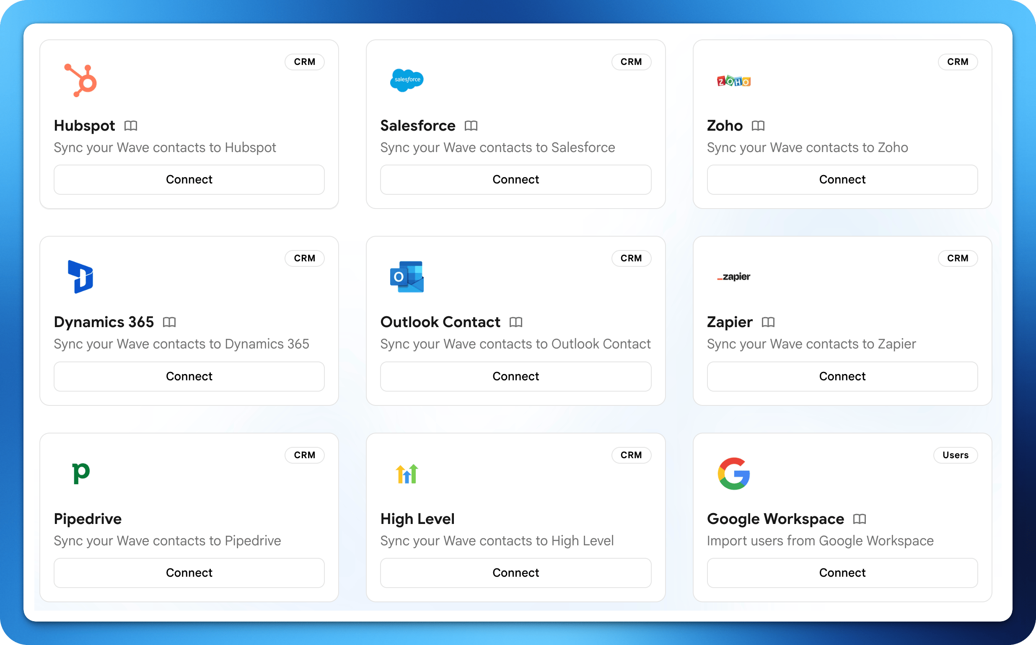
Task: Connect the Zoho integration
Action: 842,180
